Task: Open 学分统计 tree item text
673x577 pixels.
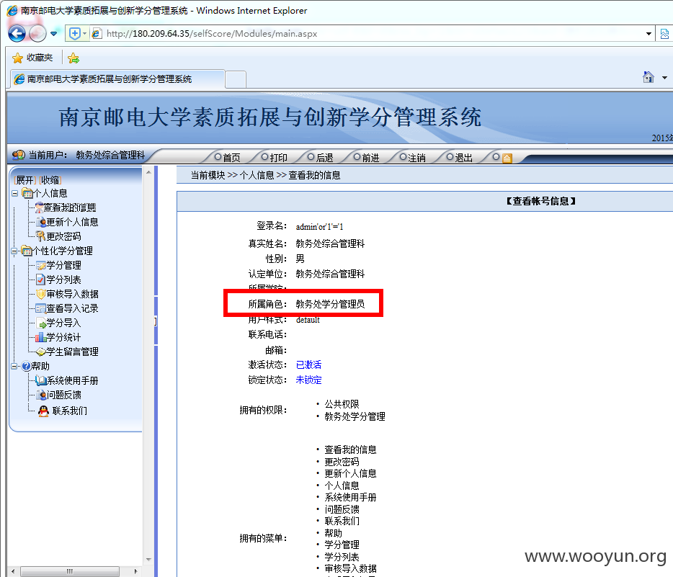Action: pyautogui.click(x=63, y=337)
